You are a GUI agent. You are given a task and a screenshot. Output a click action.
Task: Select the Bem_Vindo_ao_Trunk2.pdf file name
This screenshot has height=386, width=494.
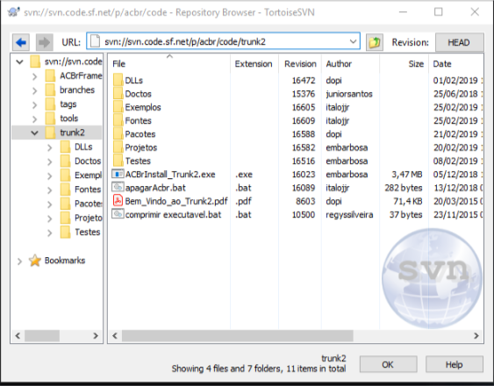[x=176, y=201]
